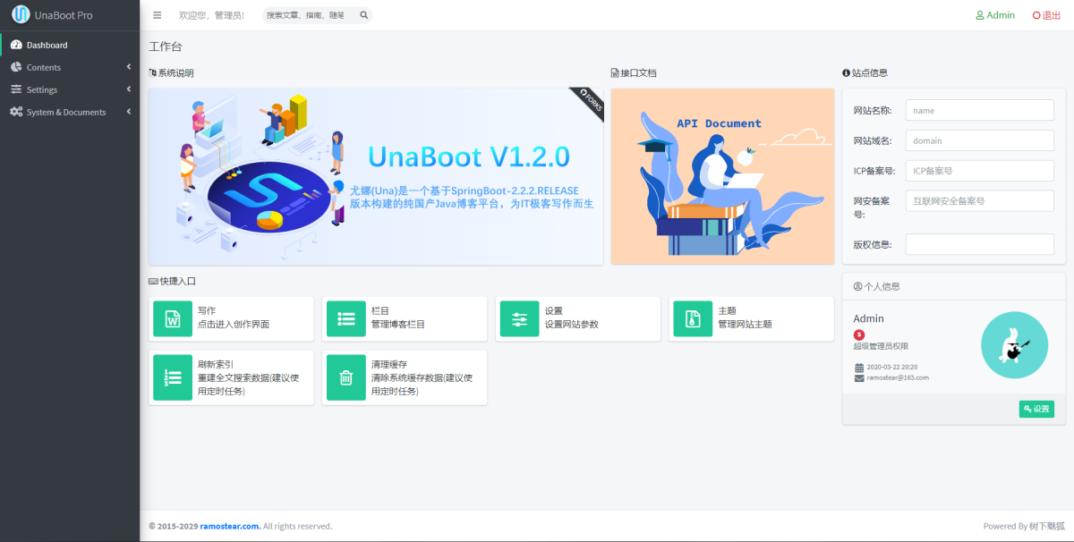The image size is (1074, 542).
Task: Click the 刷新索引 rebuild index icon
Action: (173, 377)
